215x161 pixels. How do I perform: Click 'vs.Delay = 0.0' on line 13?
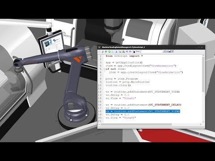117,95
